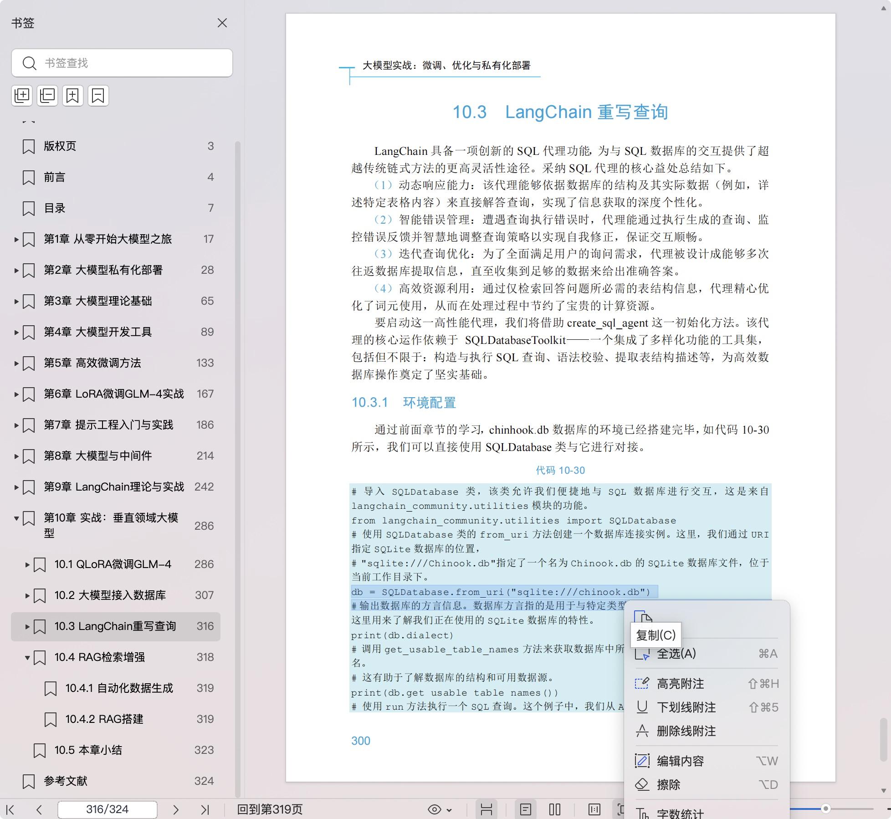Expand 10.1 QLoRA微调GLM-4 node
Viewport: 891px width, 819px height.
click(x=27, y=564)
